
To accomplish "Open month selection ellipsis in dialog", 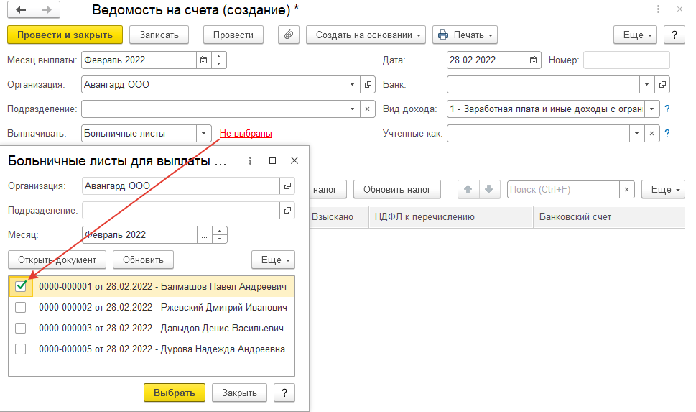I will pos(204,234).
